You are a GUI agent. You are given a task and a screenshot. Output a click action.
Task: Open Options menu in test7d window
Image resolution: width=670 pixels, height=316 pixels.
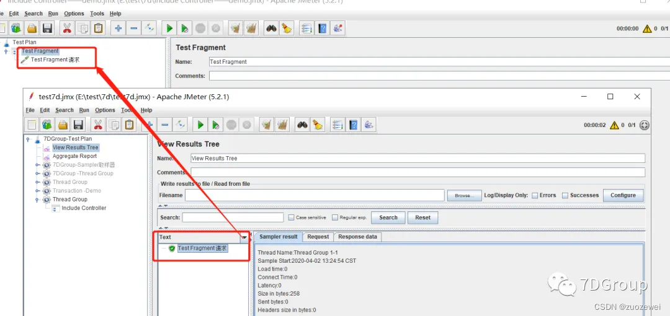[105, 110]
